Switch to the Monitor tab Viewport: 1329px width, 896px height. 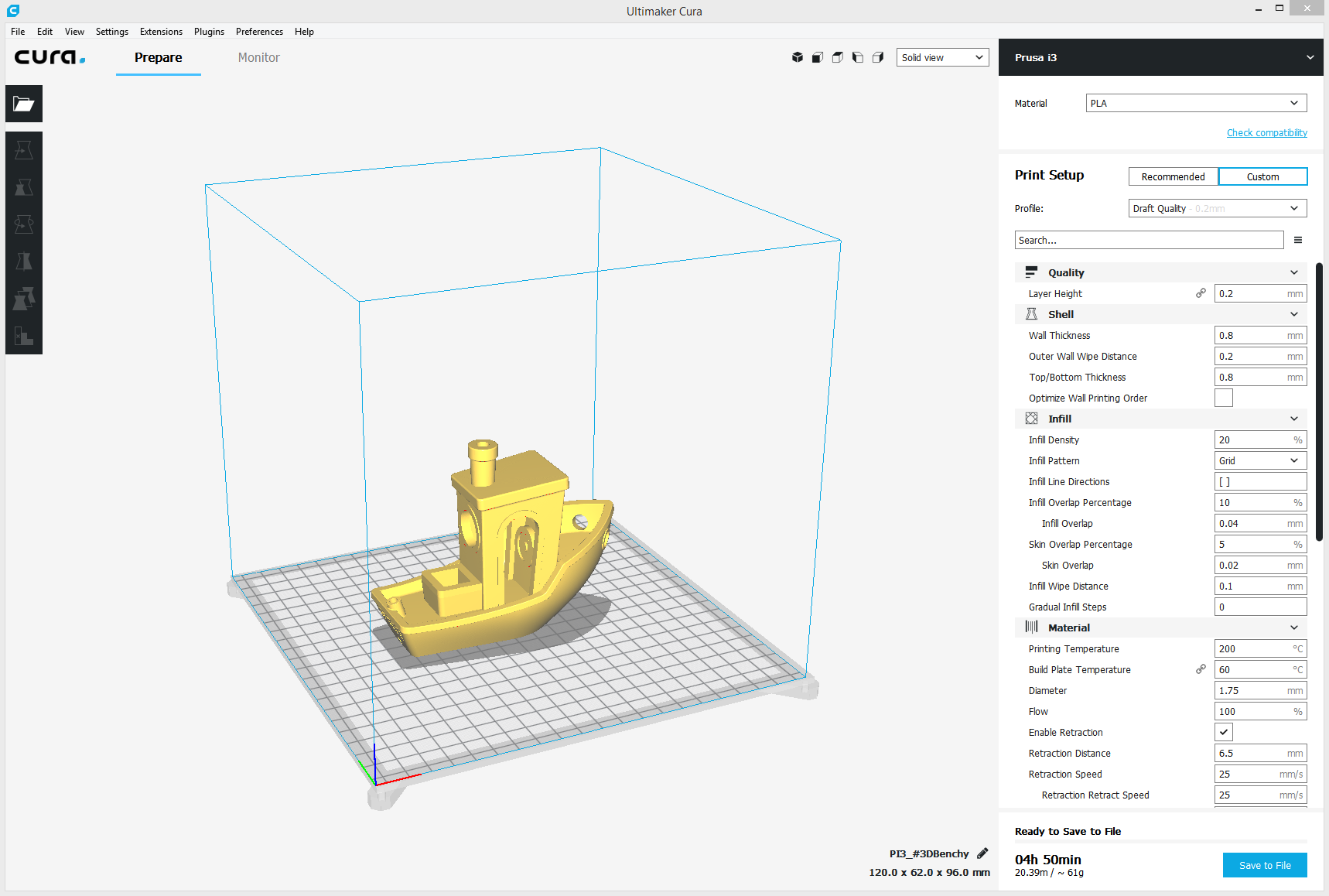pos(259,57)
